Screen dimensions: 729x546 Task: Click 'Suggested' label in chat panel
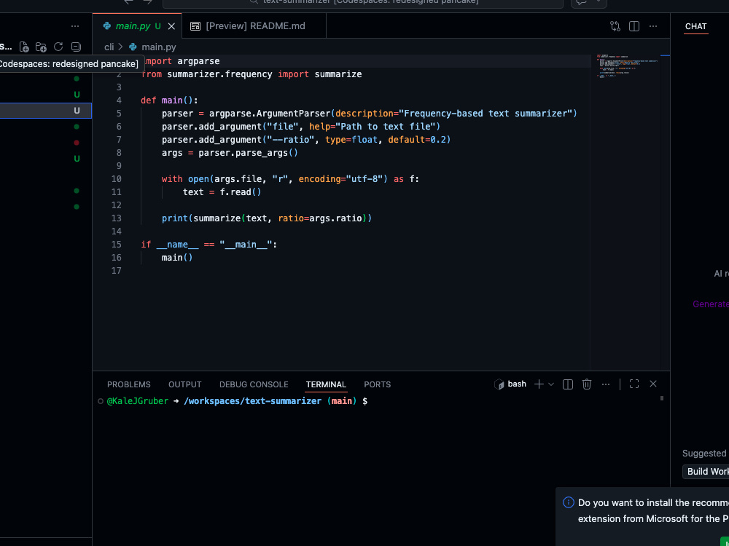coord(704,454)
